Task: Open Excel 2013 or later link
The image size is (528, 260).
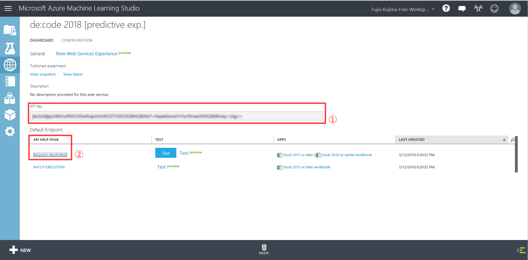Action: click(x=298, y=155)
